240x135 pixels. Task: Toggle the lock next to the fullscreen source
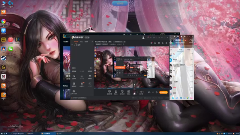pyautogui.click(x=74, y=45)
